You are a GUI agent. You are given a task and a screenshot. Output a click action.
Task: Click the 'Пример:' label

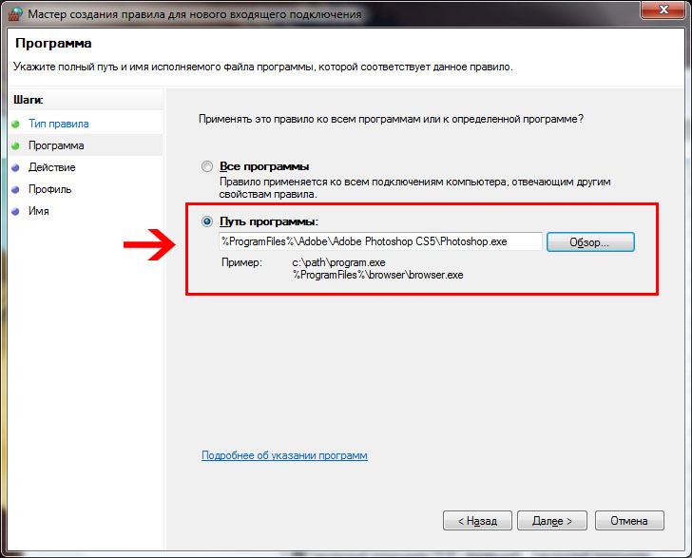pos(241,262)
